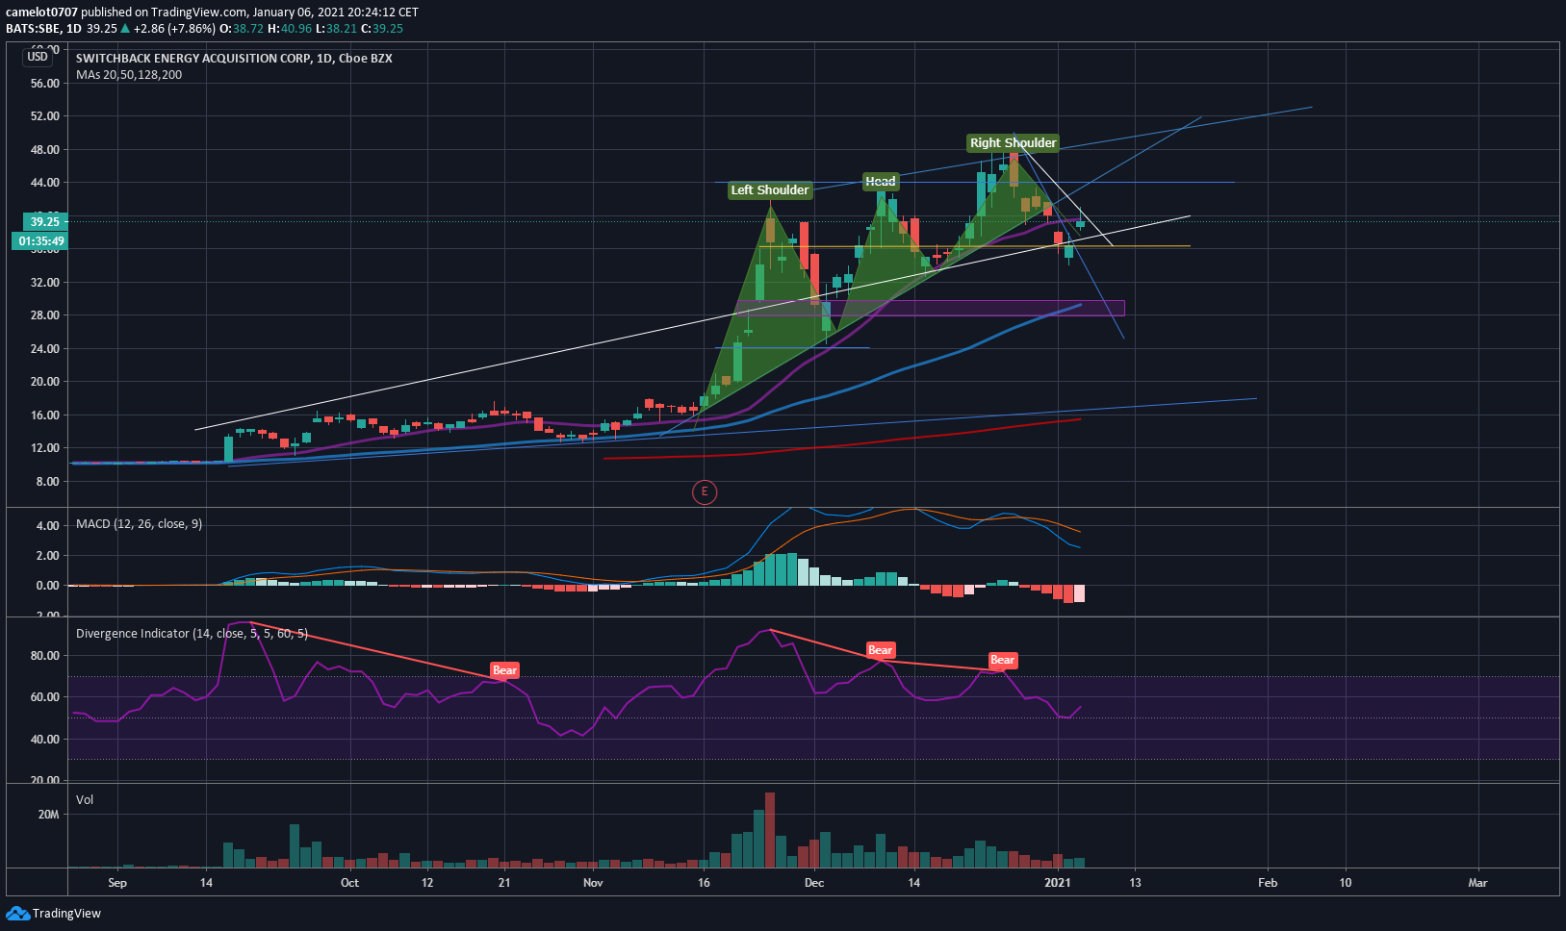The height and width of the screenshot is (931, 1566).
Task: Click the 56.00 price axis label
Action: (x=44, y=83)
